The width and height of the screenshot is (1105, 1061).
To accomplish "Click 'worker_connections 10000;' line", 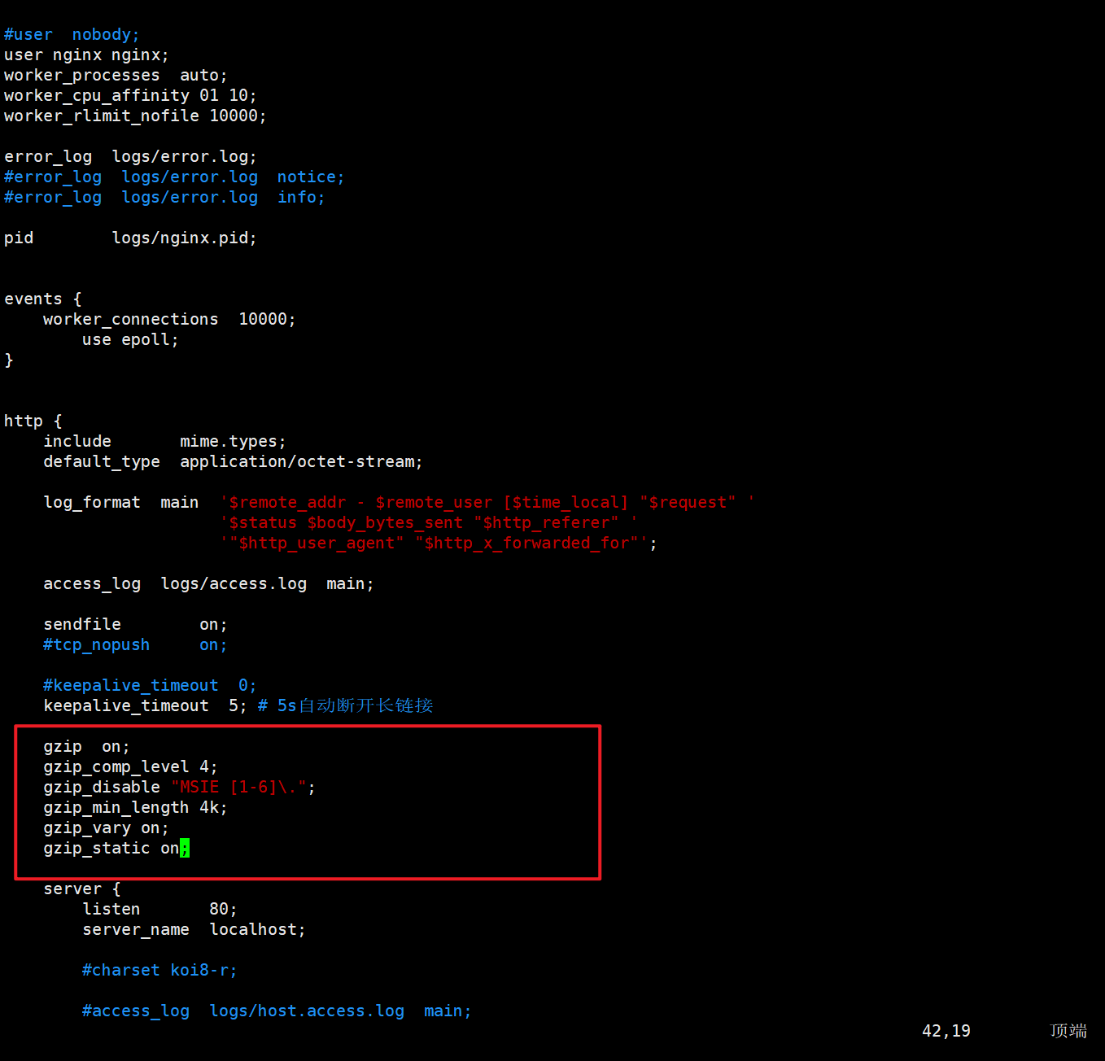I will point(169,320).
